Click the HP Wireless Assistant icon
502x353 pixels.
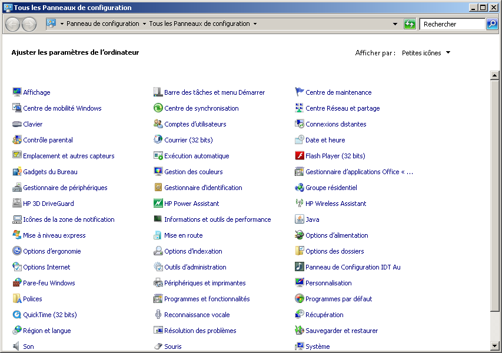300,203
